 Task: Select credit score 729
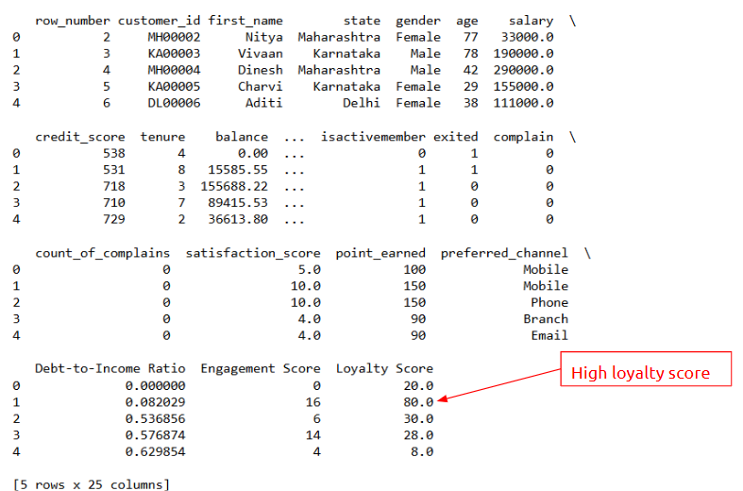[x=114, y=219]
